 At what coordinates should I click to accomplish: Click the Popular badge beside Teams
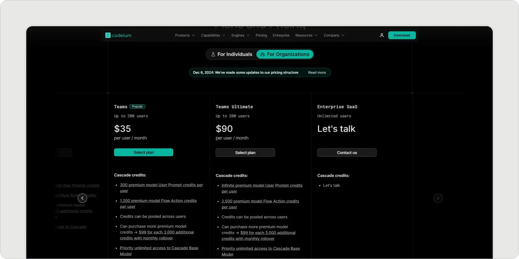point(137,107)
